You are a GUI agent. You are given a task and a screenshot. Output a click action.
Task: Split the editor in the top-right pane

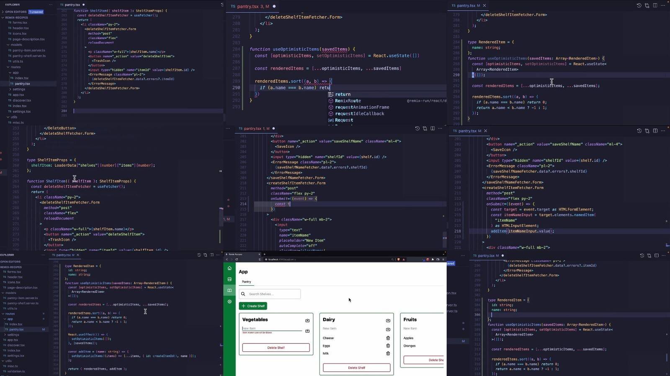coord(655,5)
